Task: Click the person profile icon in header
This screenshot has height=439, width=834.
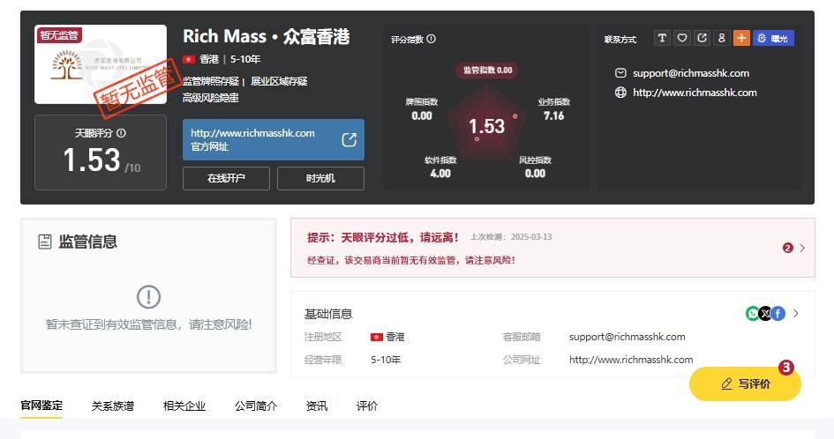Action: pos(722,38)
